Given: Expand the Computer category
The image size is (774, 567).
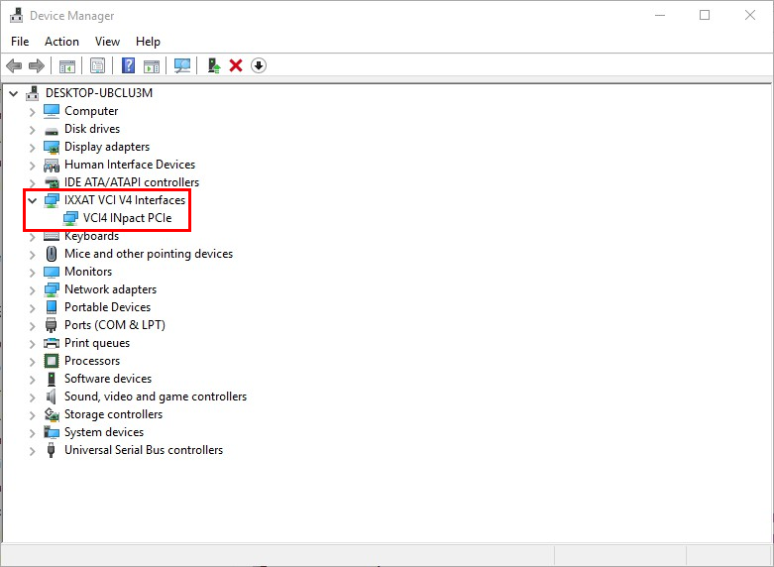Looking at the screenshot, I should click(33, 112).
